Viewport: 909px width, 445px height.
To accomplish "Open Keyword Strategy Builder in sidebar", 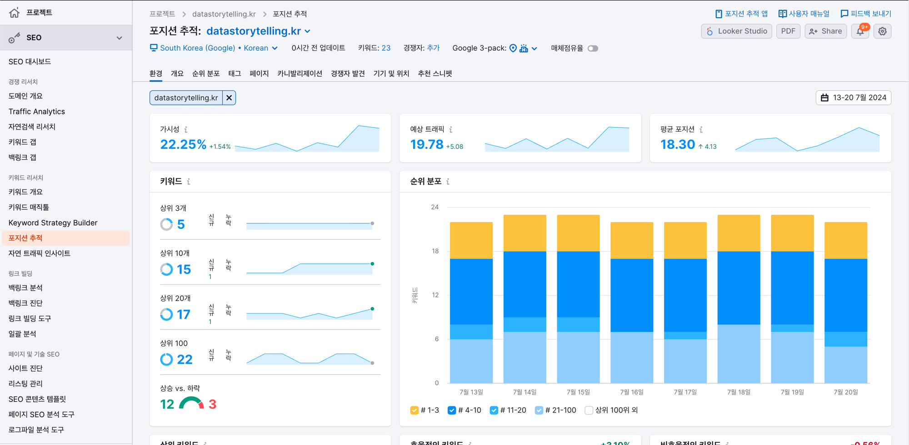I will (x=53, y=223).
